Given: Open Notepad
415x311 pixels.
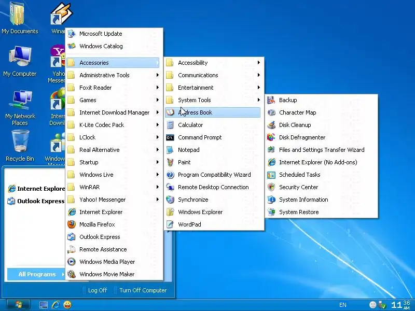Looking at the screenshot, I should pos(213,150).
